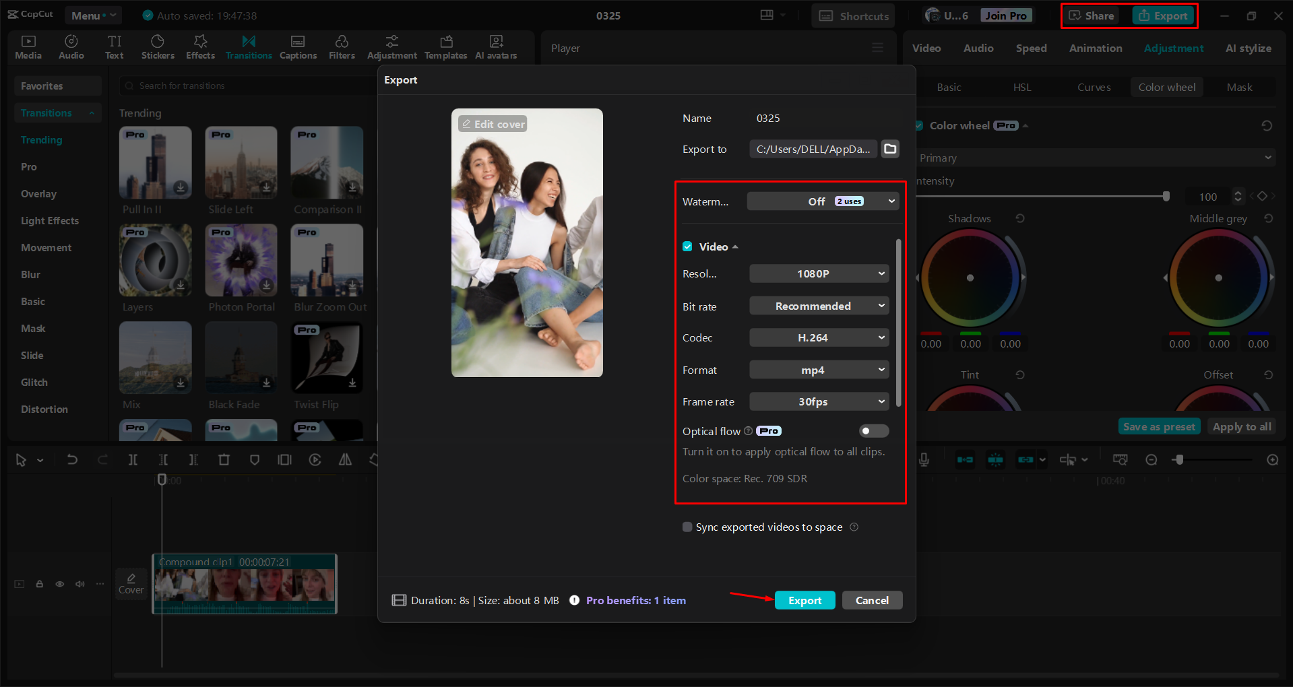Click the Export button in the dialog
Screen dimensions: 1293x687
pos(805,599)
